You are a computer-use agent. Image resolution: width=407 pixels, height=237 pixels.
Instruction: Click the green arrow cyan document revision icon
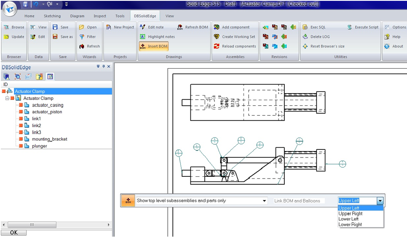pyautogui.click(x=284, y=46)
